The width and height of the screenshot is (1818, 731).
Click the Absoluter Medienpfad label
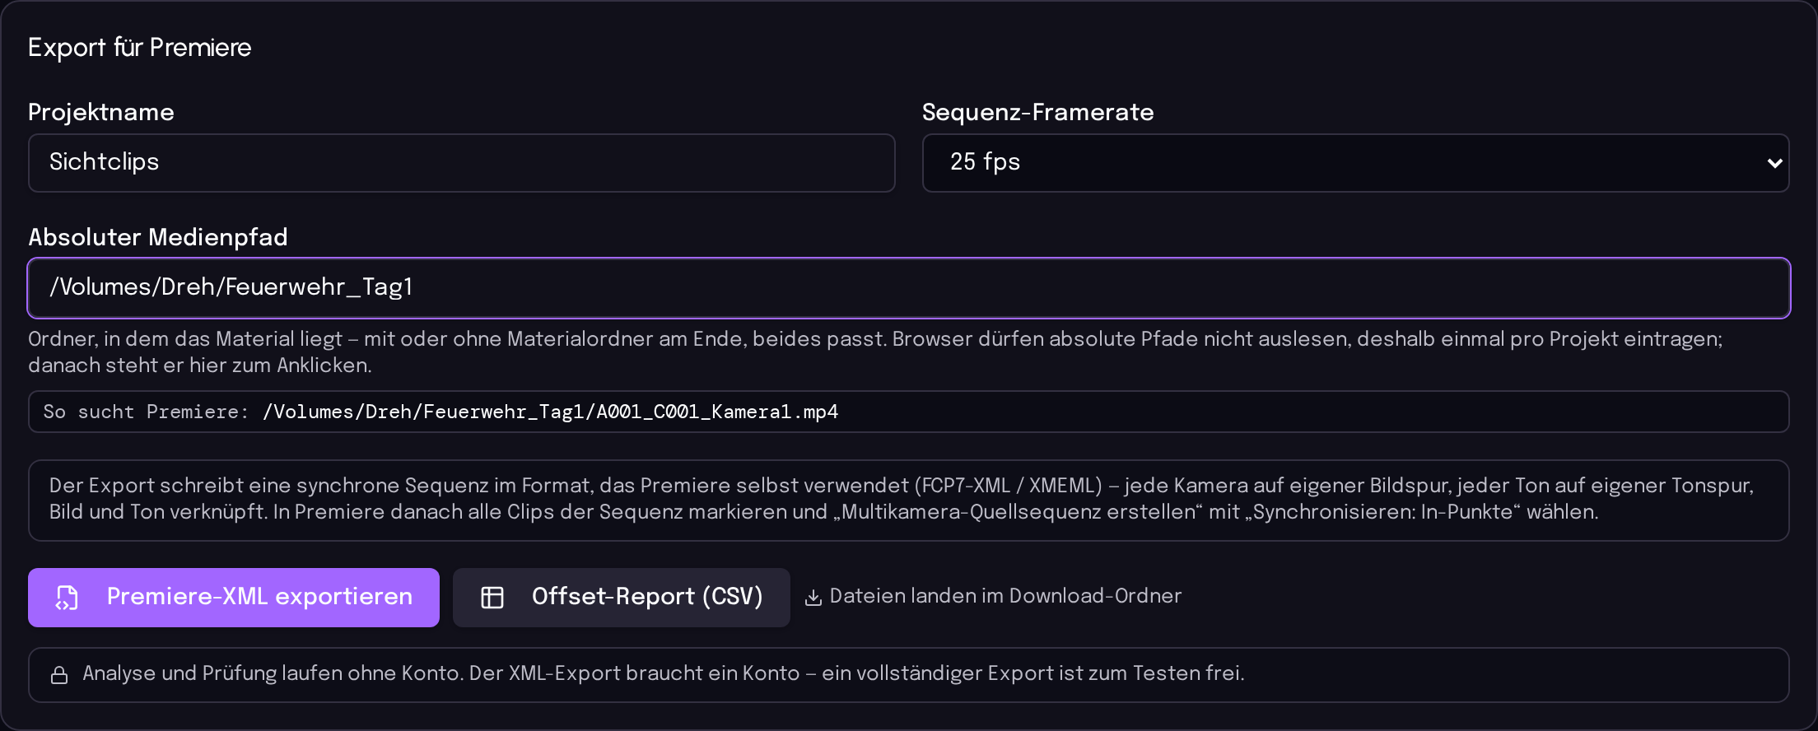158,238
